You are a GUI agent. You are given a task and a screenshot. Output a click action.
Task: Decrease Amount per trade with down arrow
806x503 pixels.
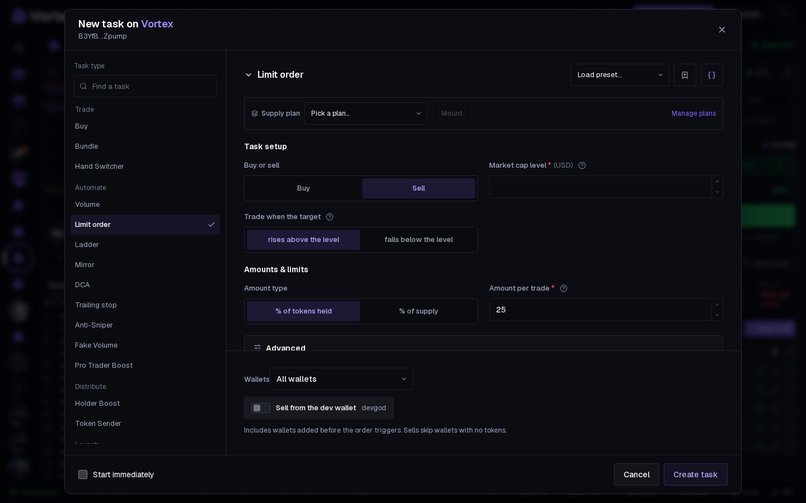coord(717,315)
